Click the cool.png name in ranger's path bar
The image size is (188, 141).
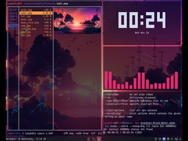click(x=62, y=4)
